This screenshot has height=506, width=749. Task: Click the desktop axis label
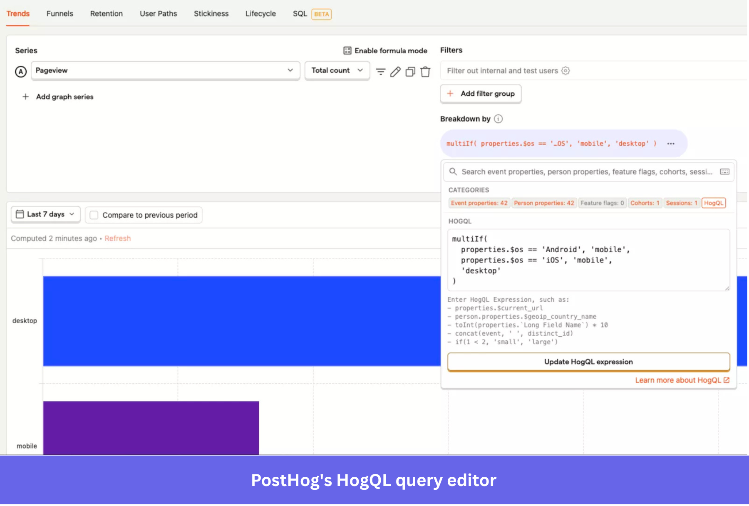coord(25,321)
